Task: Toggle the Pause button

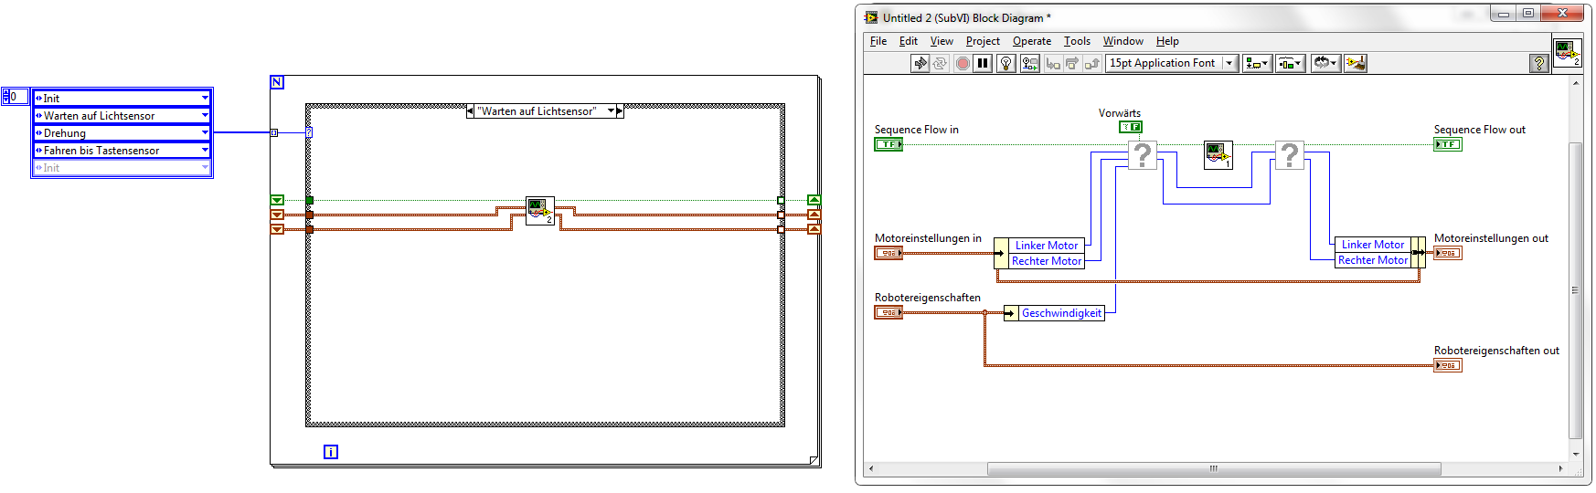Action: point(983,63)
